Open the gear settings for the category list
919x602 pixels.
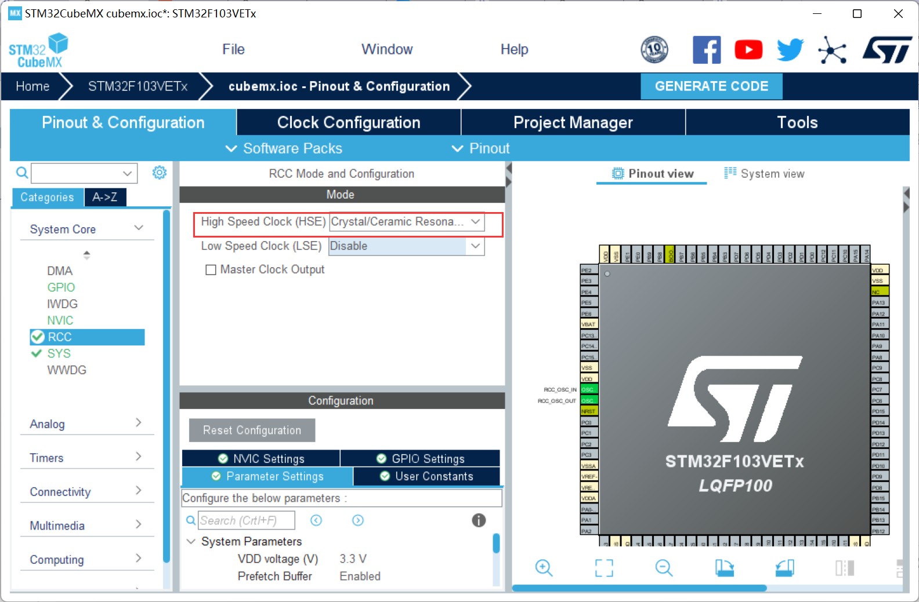[160, 173]
